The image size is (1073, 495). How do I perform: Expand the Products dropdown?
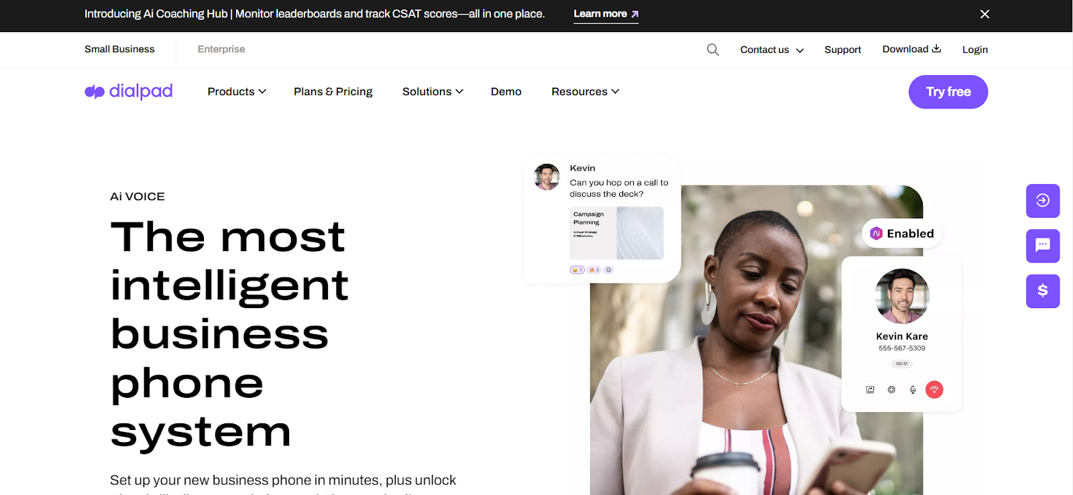237,92
